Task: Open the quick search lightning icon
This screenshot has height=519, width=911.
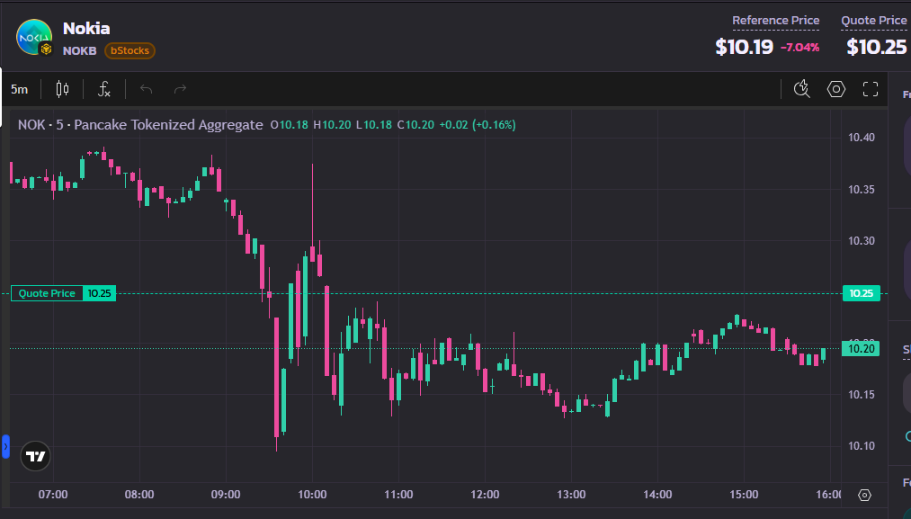Action: (x=802, y=89)
